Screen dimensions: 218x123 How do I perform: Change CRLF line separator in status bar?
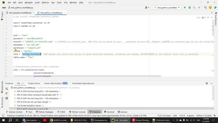point(175,115)
